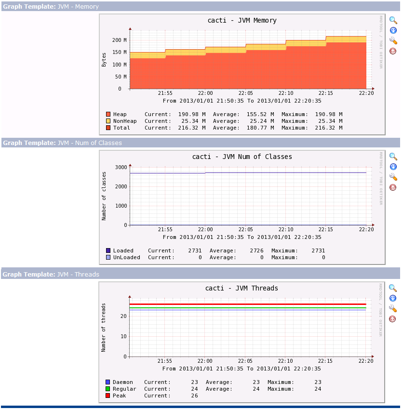403x409 pixels.
Task: Click the 'Number of classes' axis label
Action: [x=104, y=196]
